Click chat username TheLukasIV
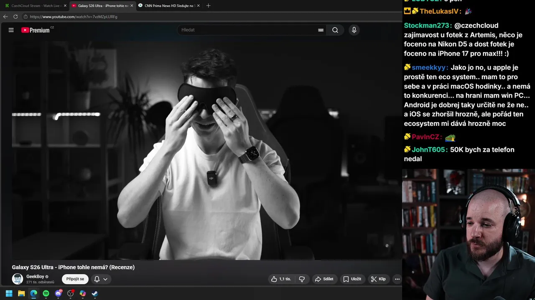 [x=440, y=11]
